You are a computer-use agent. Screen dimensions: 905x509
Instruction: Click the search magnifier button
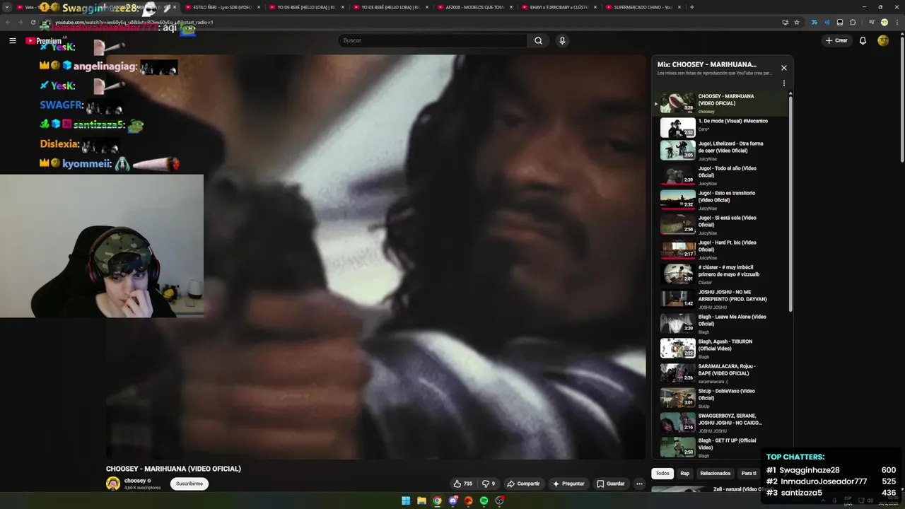pyautogui.click(x=538, y=40)
